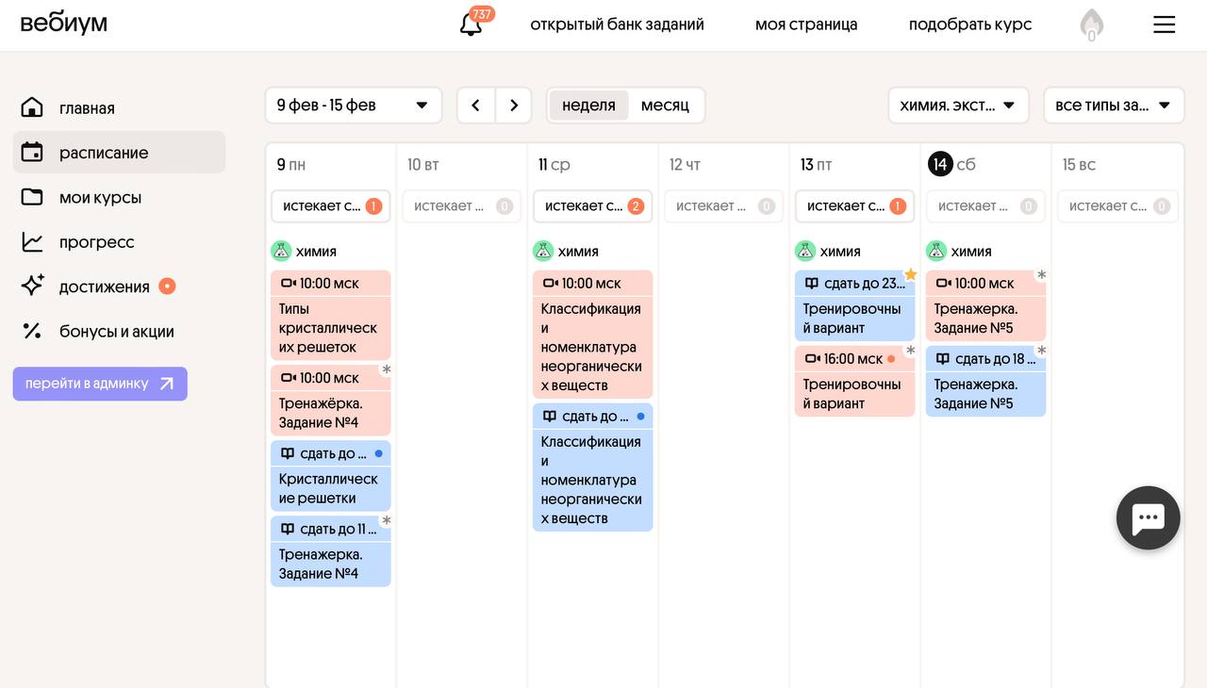Open the hamburger menu icon
The image size is (1207, 688).
[1164, 25]
